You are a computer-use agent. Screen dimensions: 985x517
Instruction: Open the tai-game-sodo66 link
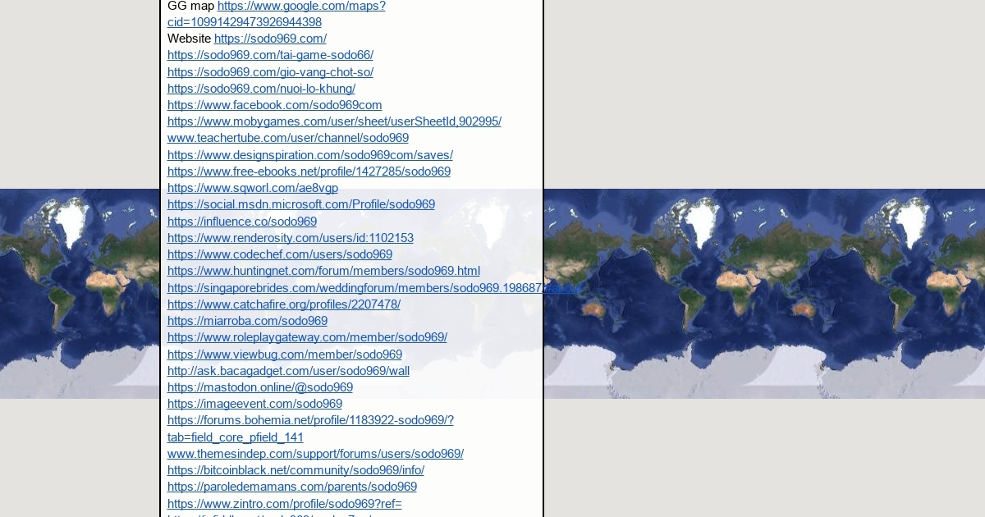pos(270,55)
